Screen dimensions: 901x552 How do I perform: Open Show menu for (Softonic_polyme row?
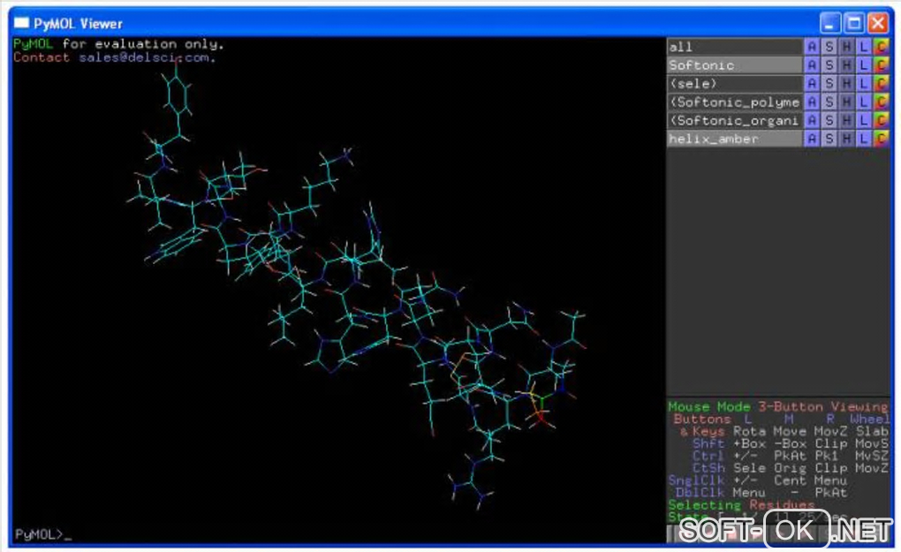click(829, 102)
